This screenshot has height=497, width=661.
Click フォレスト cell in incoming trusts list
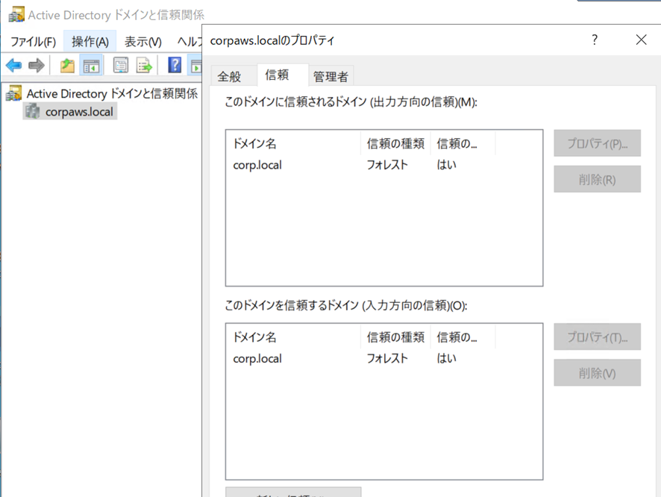(387, 358)
